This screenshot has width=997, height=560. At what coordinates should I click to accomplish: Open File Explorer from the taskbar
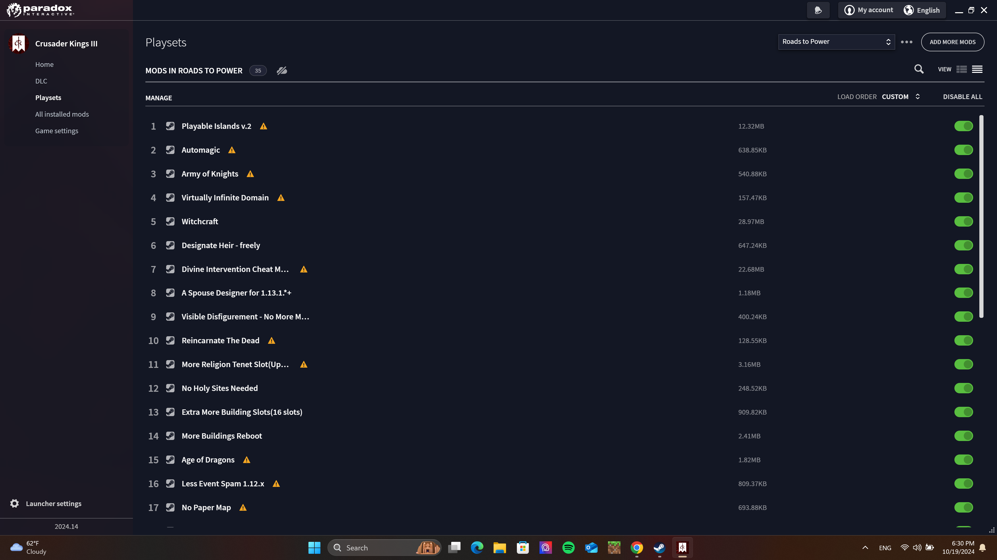pos(500,548)
